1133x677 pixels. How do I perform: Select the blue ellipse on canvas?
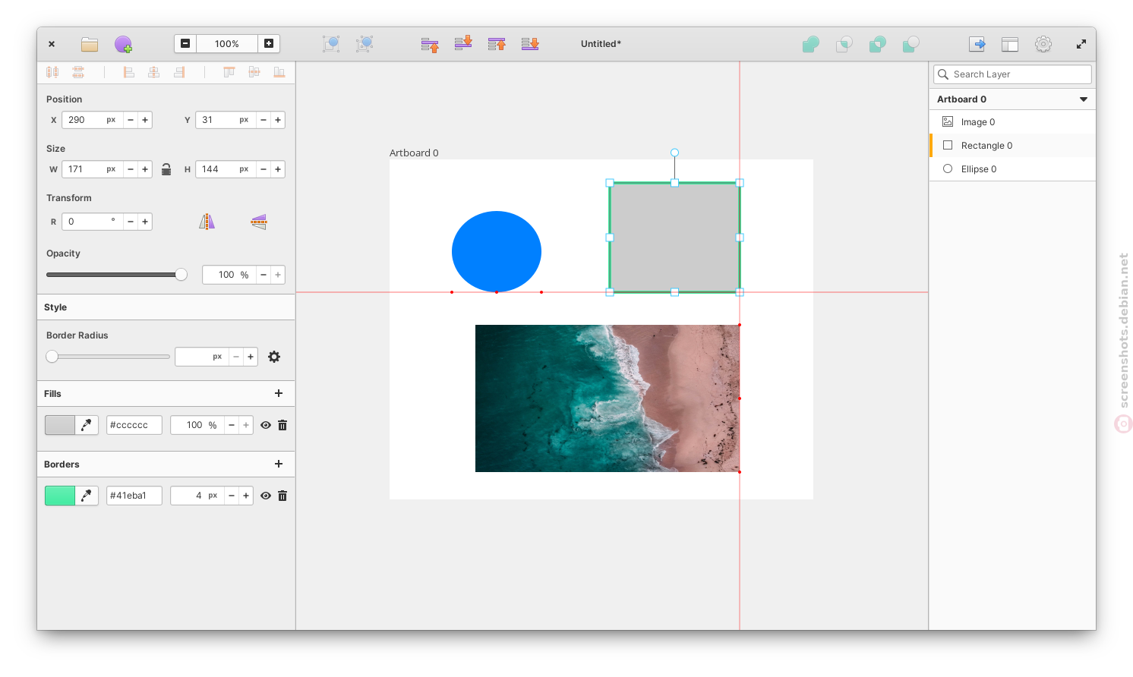pos(497,251)
